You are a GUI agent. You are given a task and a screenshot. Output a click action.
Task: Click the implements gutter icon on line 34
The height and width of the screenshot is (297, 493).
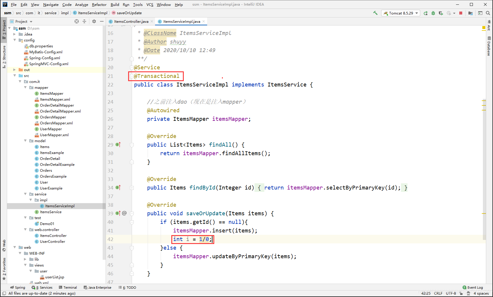tap(118, 188)
